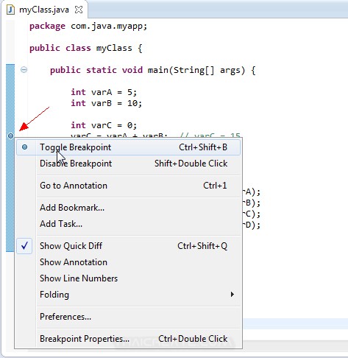This screenshot has width=348, height=358.
Task: Click breakpoint icon beside Toggle Breakpoint
Action: coord(24,147)
